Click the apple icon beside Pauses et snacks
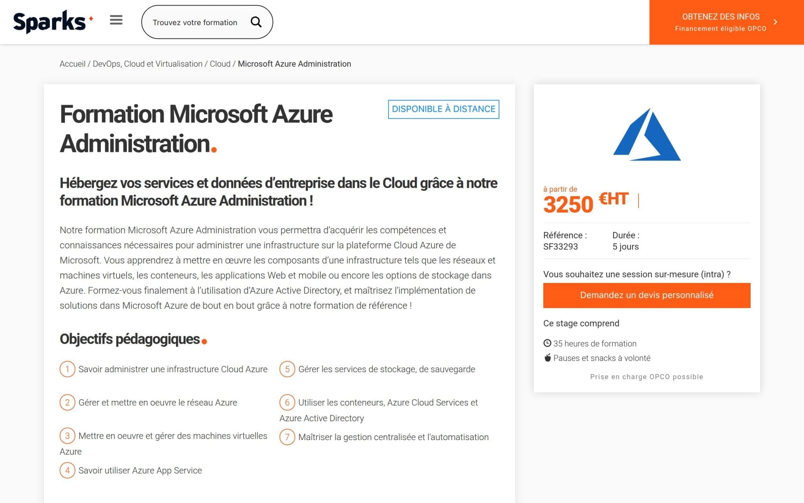Screen dimensions: 804x503 click(548, 358)
